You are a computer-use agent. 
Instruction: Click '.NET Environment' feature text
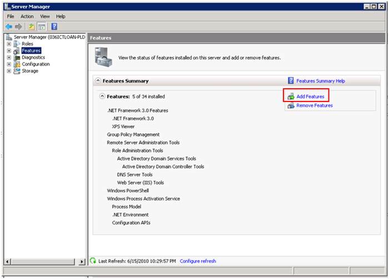[130, 215]
